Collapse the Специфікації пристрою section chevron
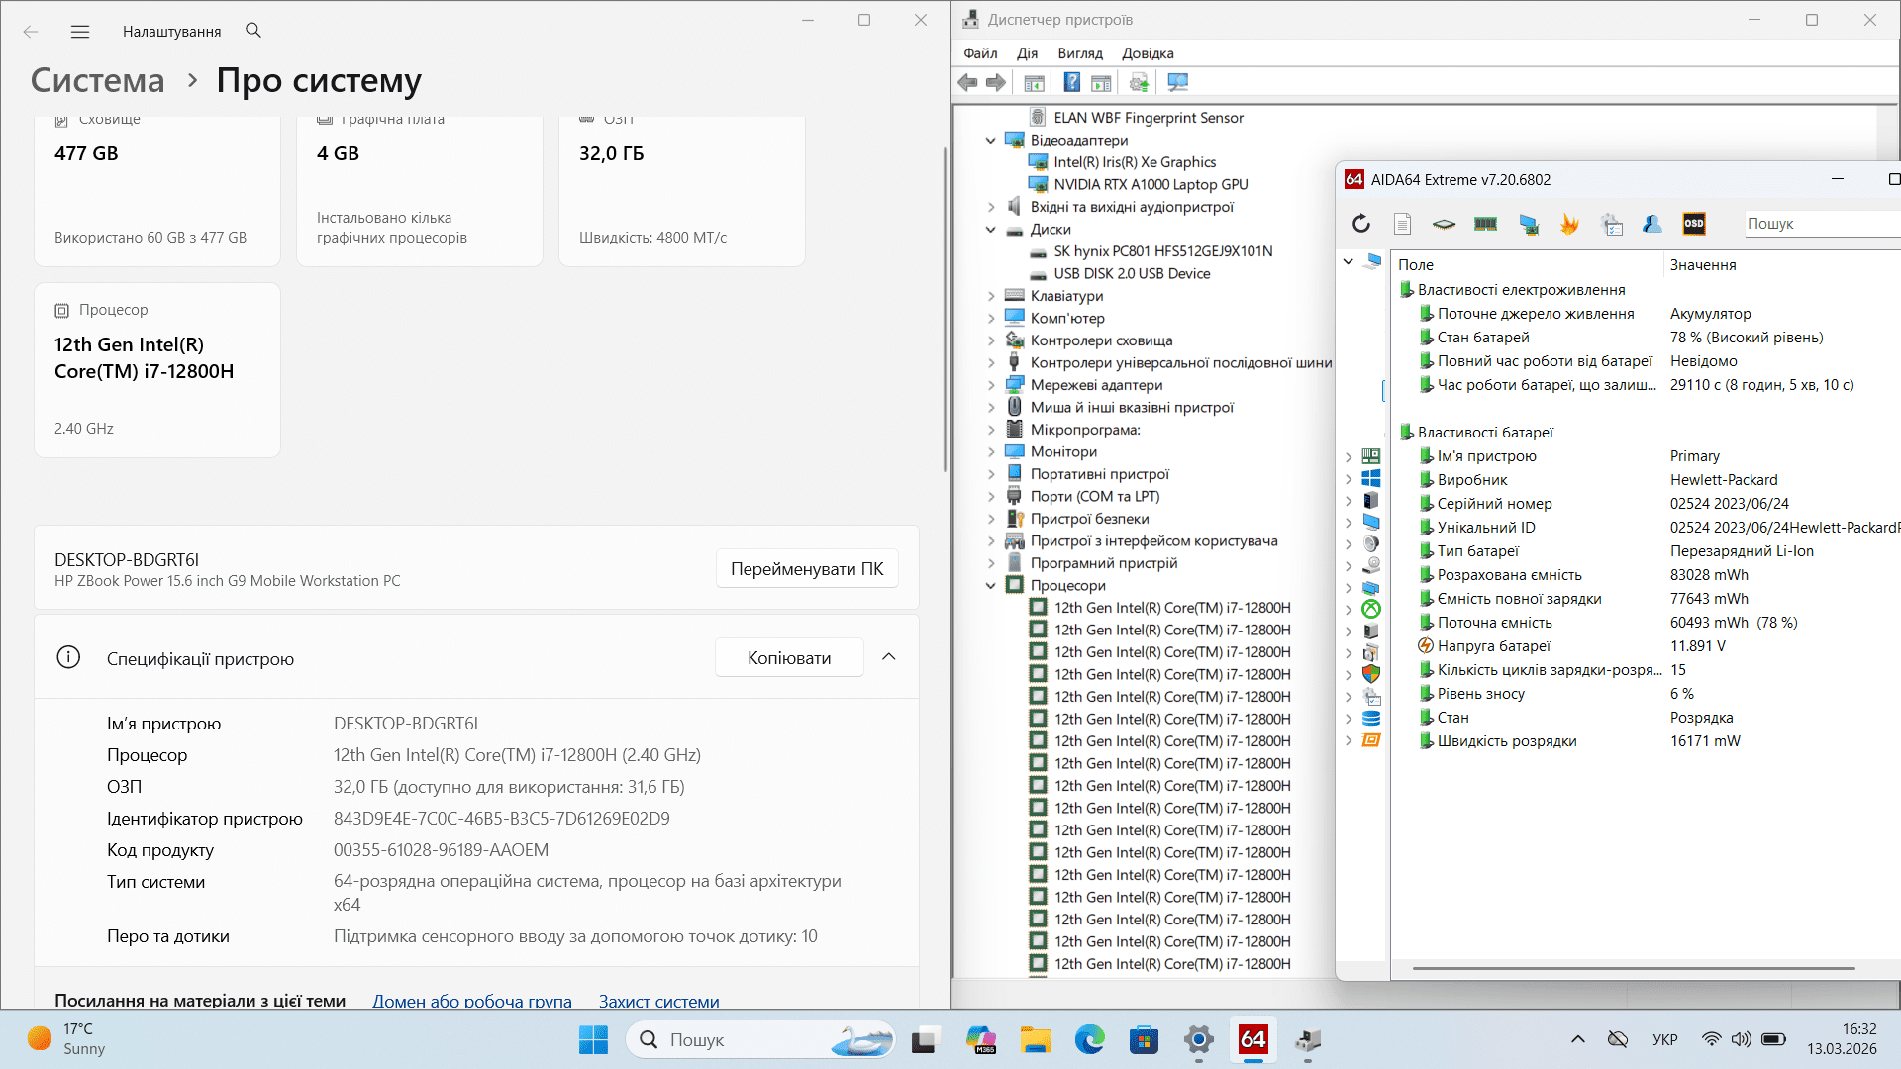The width and height of the screenshot is (1901, 1069). click(888, 657)
